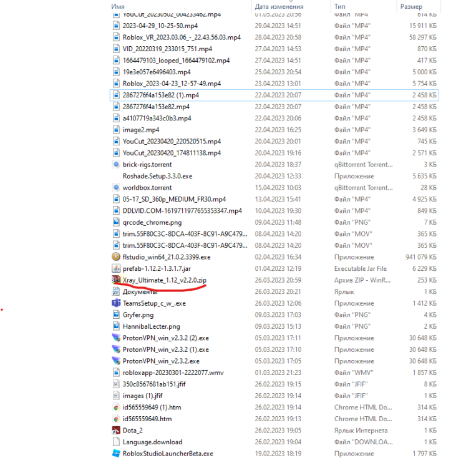The width and height of the screenshot is (456, 468).
Task: Select file Roblox_2023-04-23_12-57-49.mp4
Action: tap(172, 84)
